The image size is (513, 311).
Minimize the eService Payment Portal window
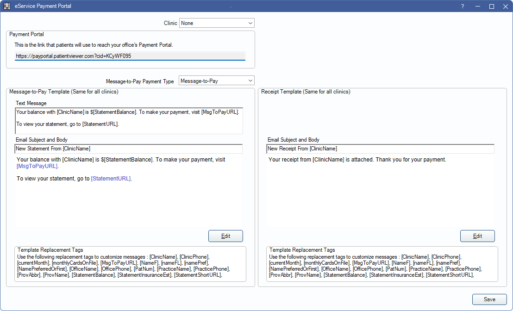point(477,6)
